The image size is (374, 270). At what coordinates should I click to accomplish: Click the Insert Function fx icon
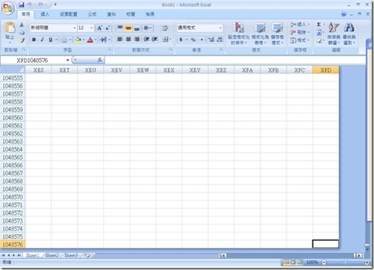pyautogui.click(x=100, y=60)
